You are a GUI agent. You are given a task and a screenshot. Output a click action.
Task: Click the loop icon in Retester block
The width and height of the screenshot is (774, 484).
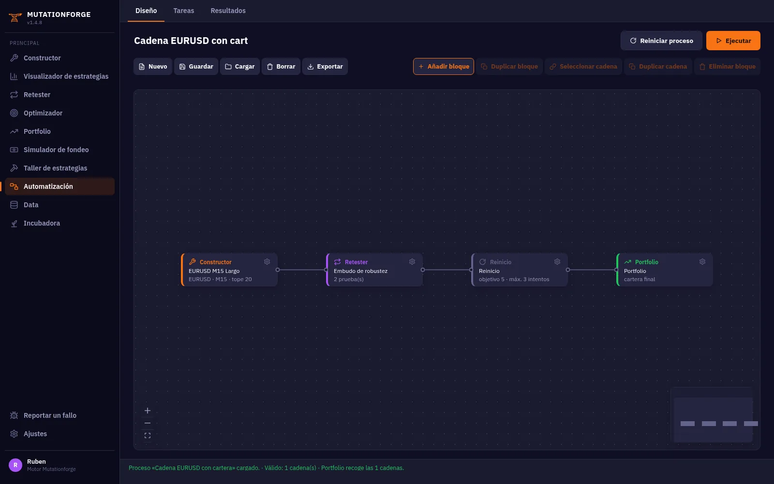coord(338,262)
